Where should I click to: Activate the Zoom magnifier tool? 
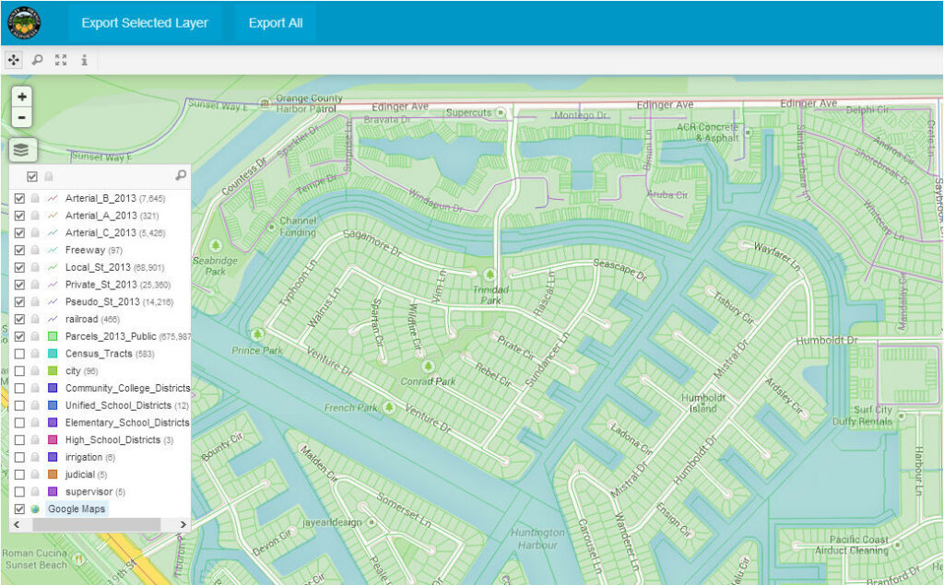point(37,59)
